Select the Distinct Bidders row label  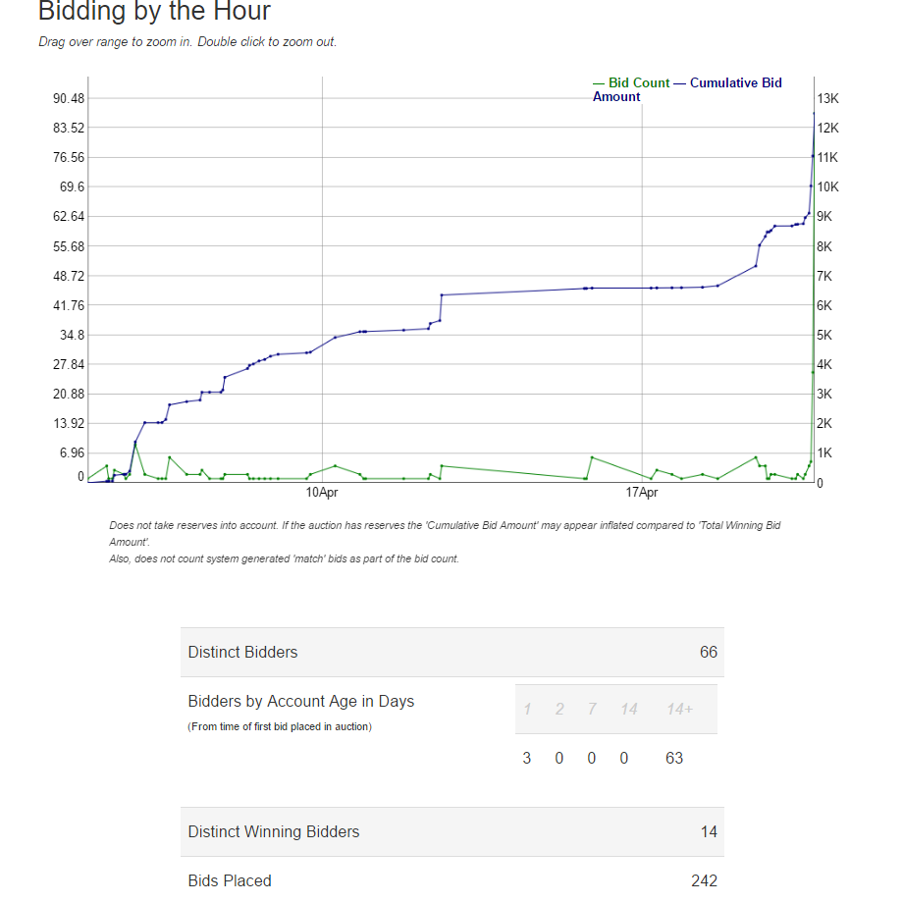click(242, 652)
